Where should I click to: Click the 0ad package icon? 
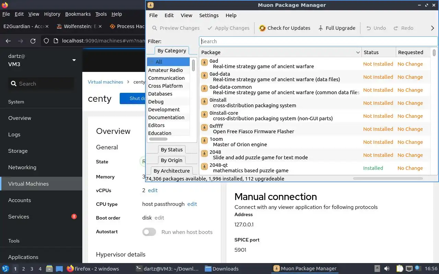point(204,62)
